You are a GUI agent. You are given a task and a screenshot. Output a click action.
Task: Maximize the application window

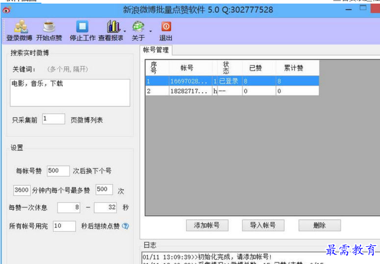coord(363,8)
